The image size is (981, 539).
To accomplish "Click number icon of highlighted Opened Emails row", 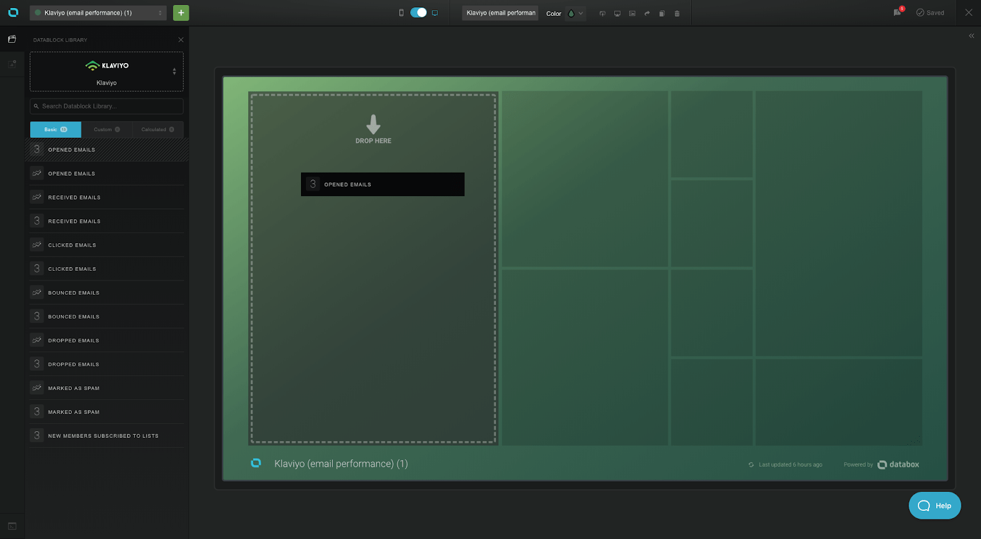I will [x=37, y=149].
